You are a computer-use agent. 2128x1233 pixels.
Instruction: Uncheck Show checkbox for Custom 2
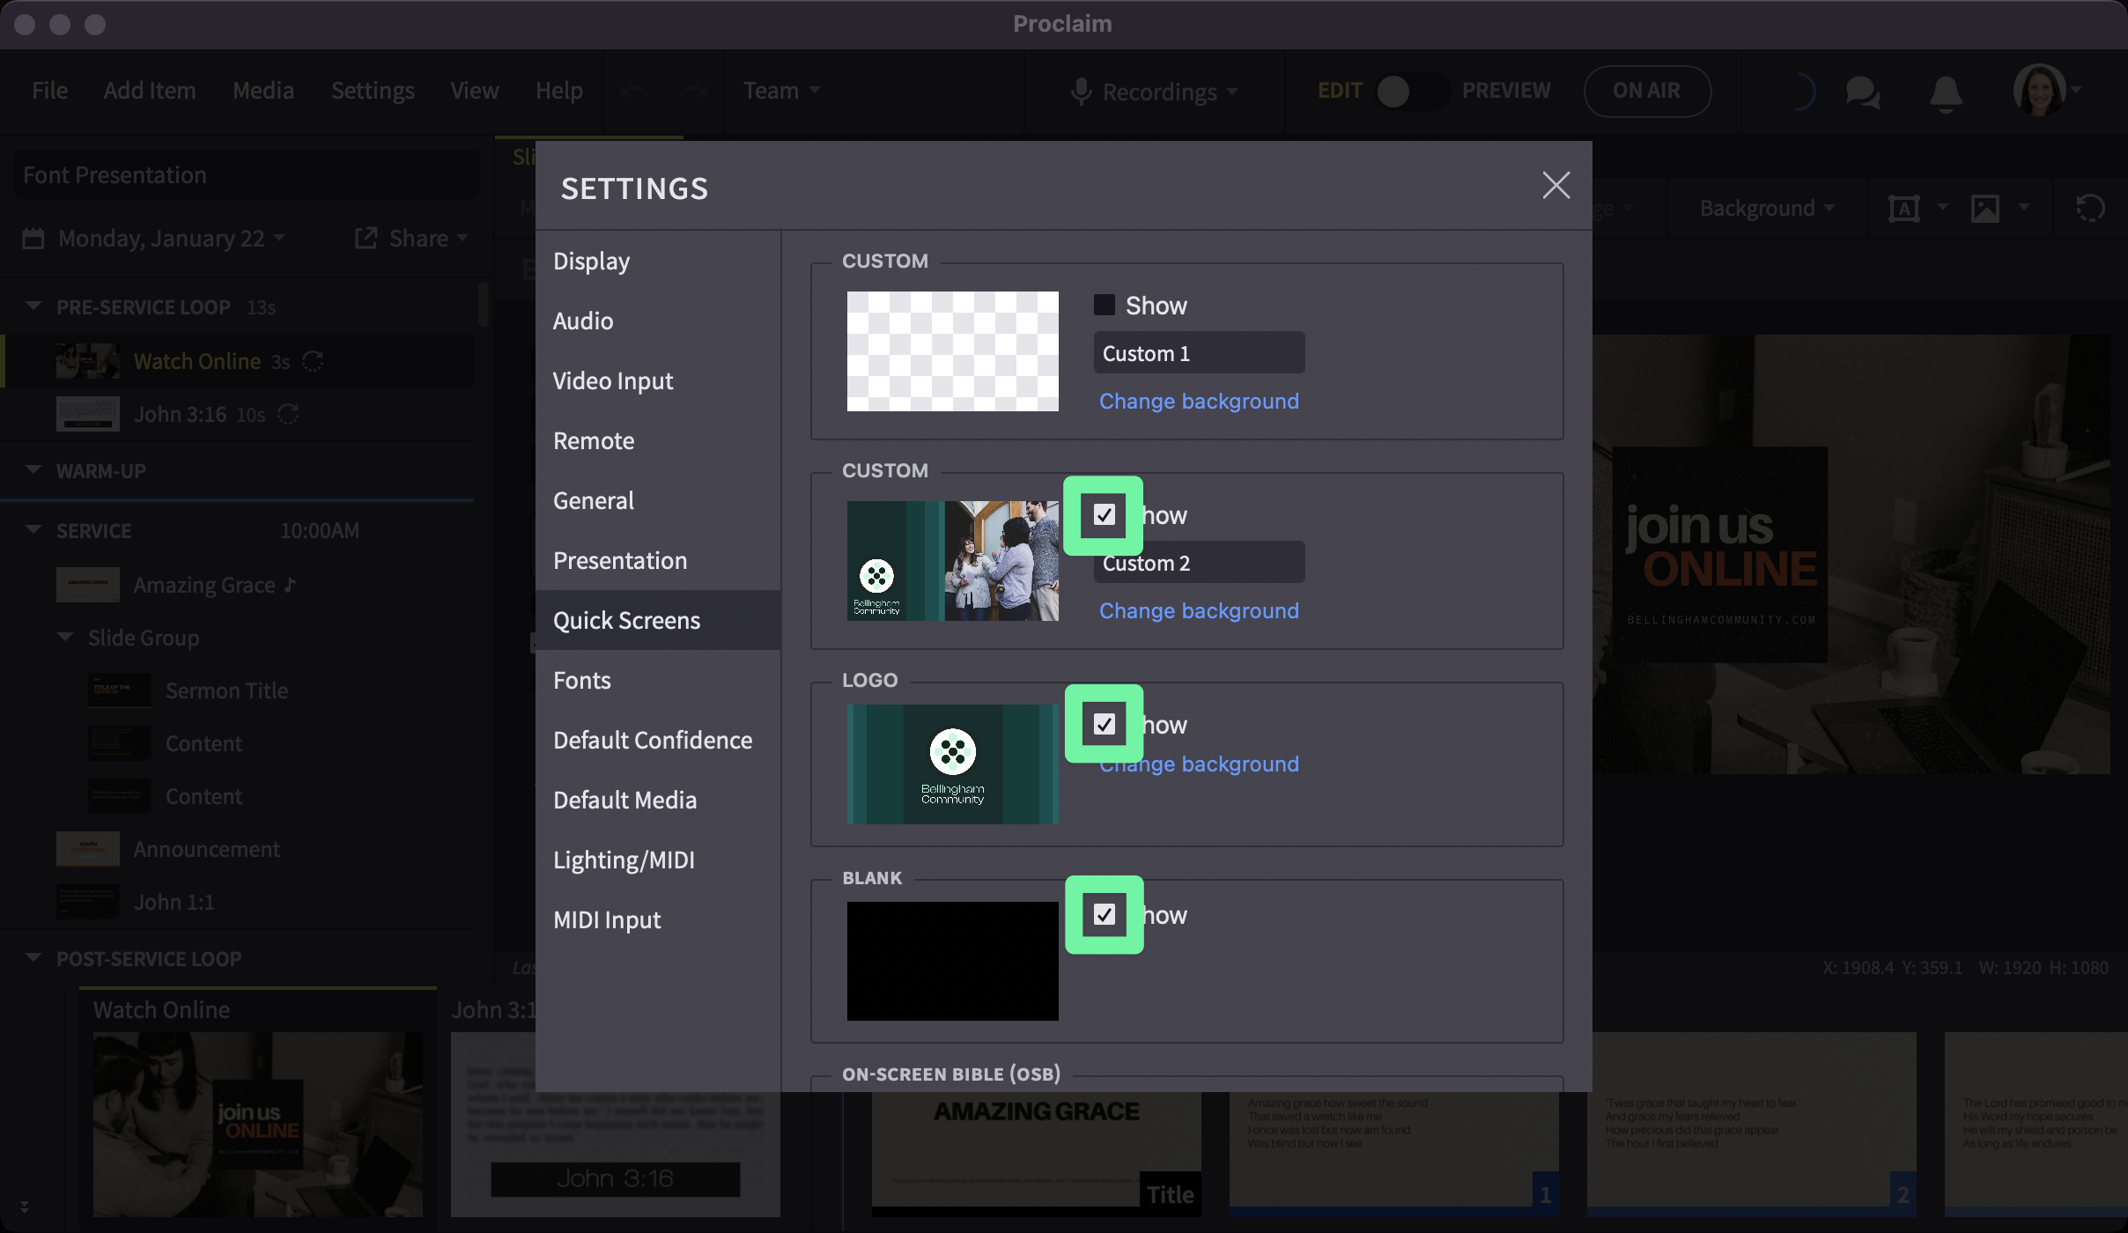click(1105, 514)
